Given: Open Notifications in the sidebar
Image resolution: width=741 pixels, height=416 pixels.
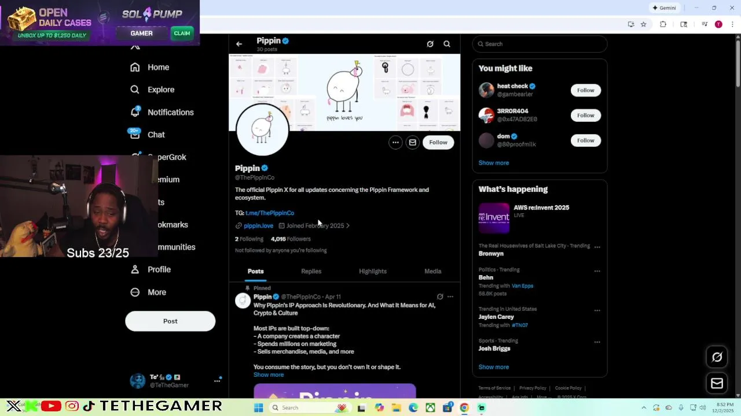Looking at the screenshot, I should click(x=162, y=112).
